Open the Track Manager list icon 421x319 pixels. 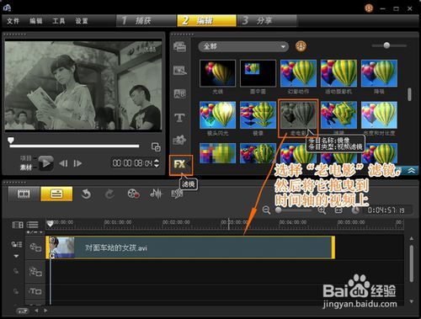33,225
